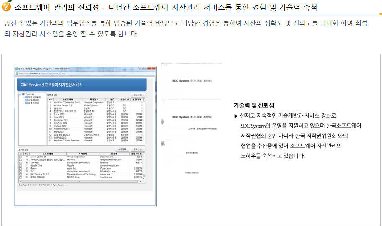Click the orange logo icon beside the heading

(x=7, y=7)
